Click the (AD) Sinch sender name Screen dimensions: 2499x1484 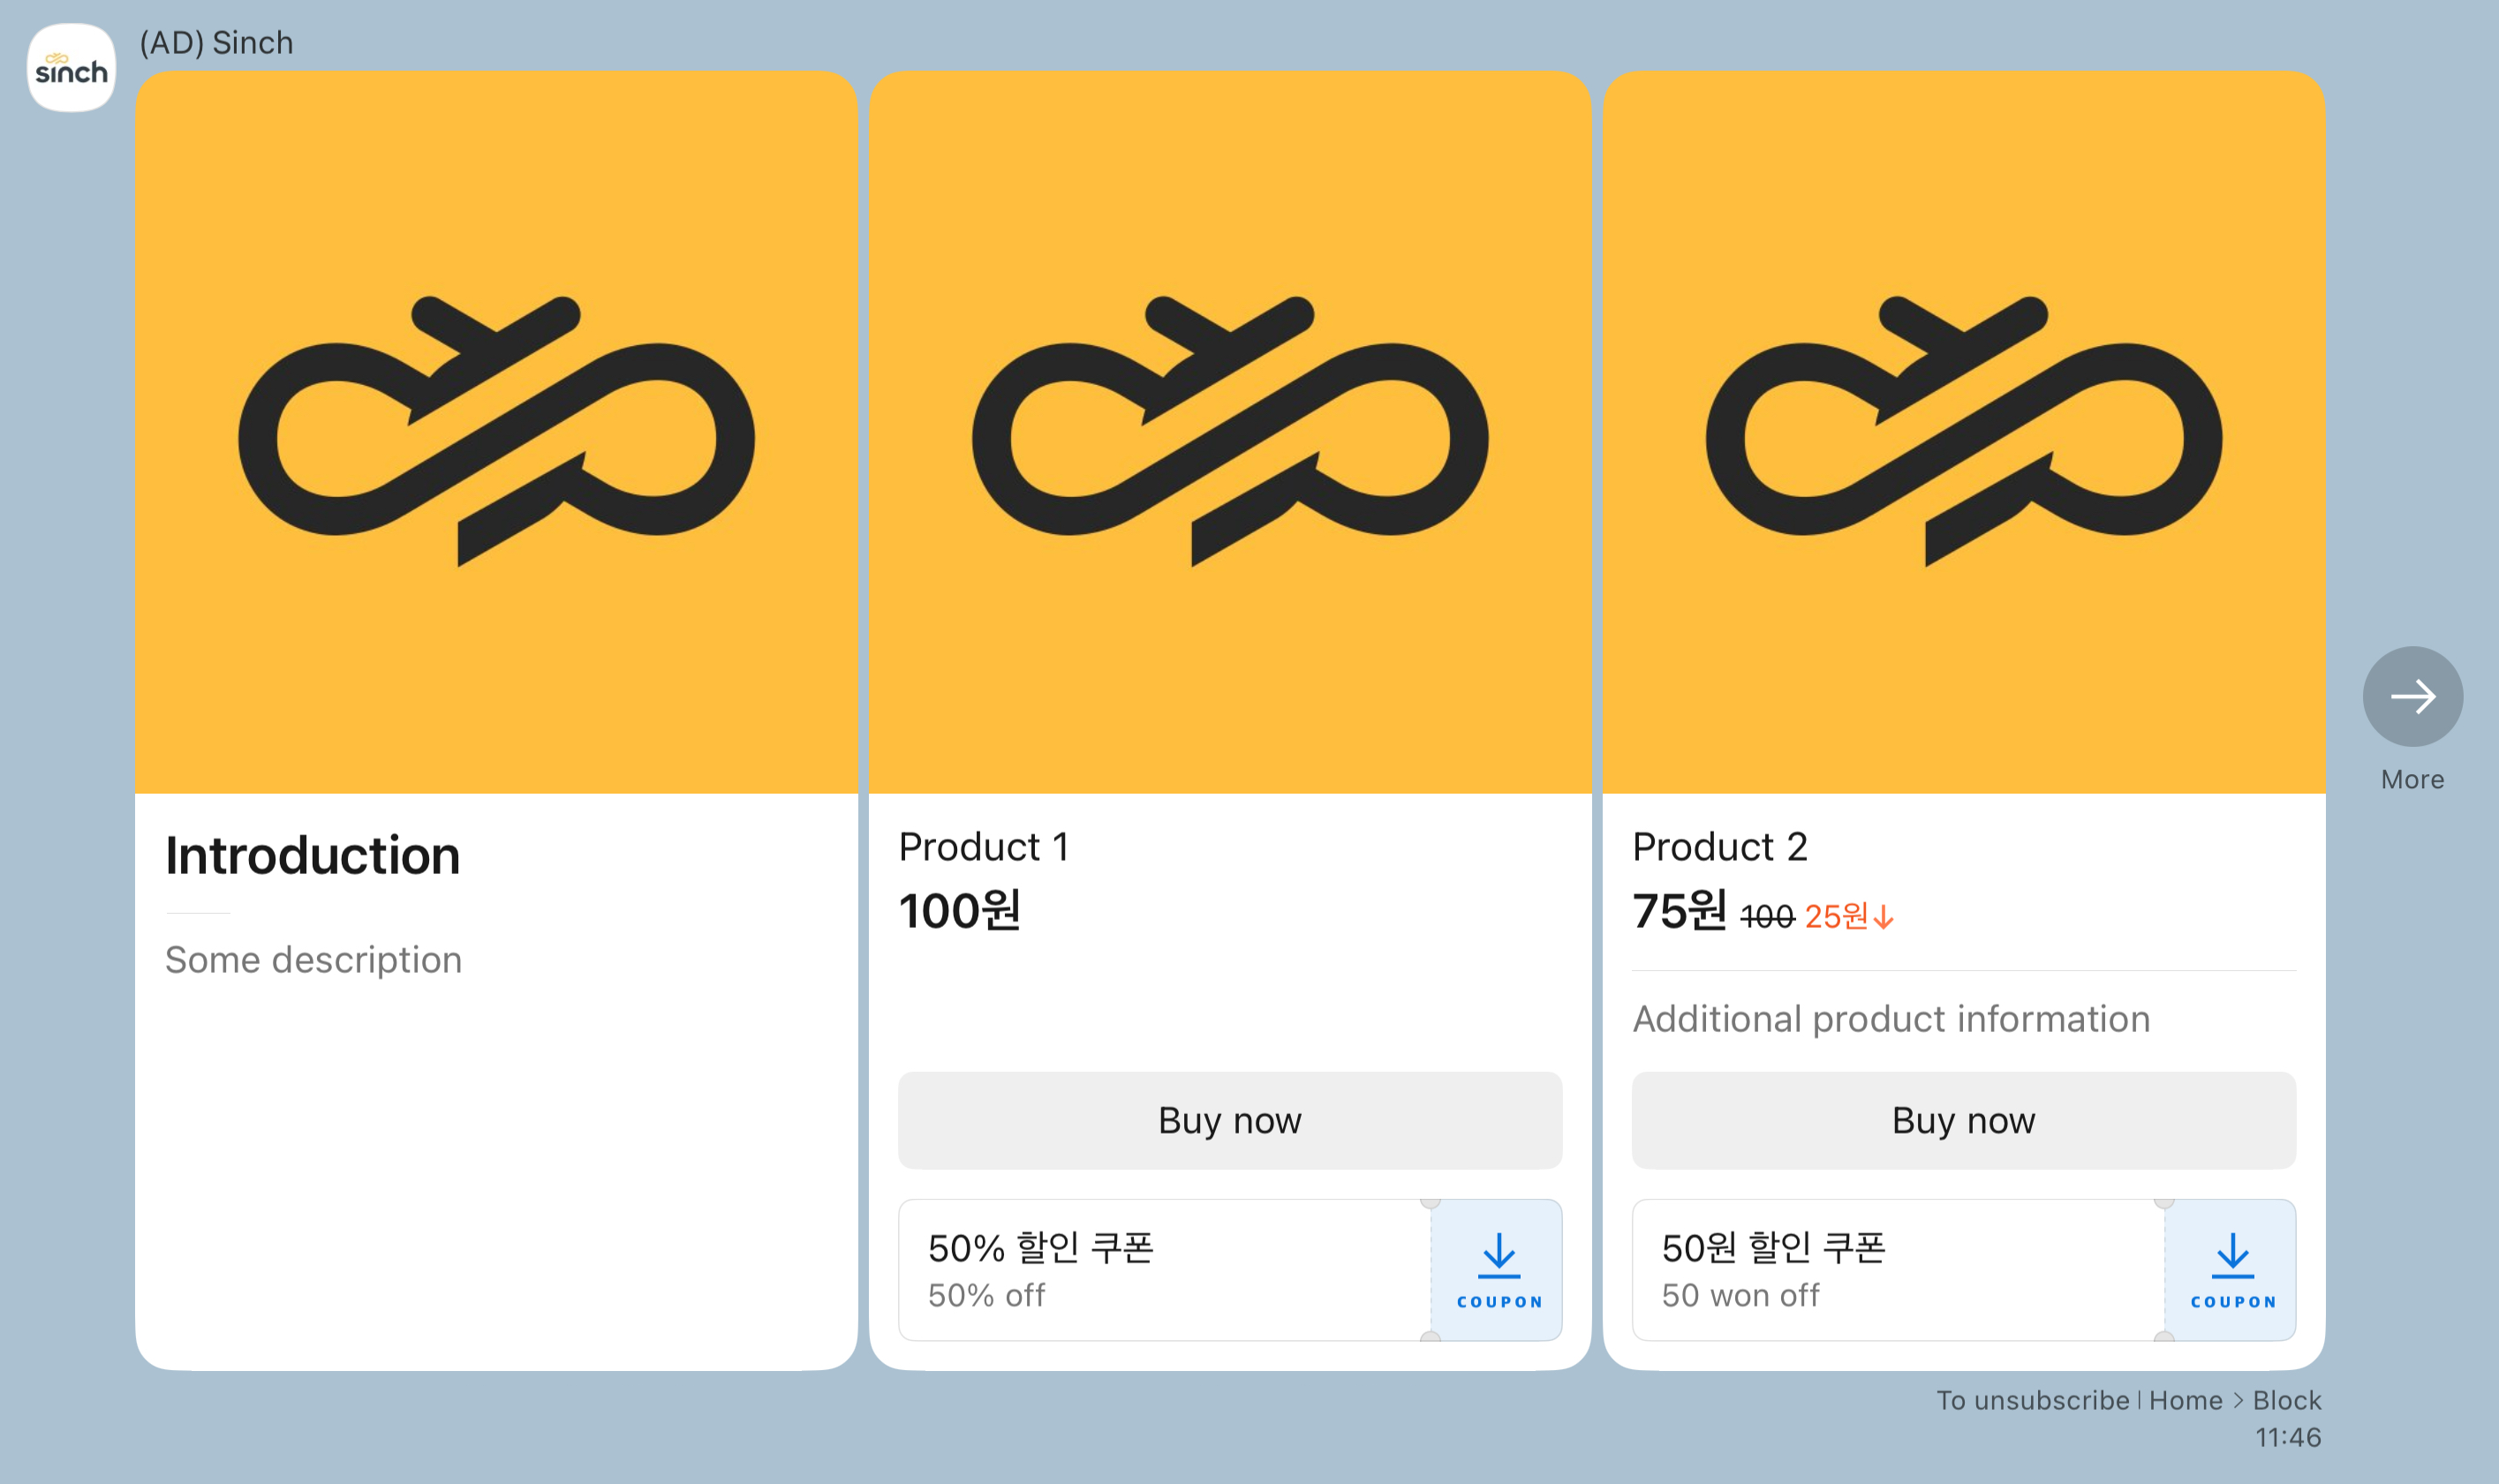pos(214,42)
